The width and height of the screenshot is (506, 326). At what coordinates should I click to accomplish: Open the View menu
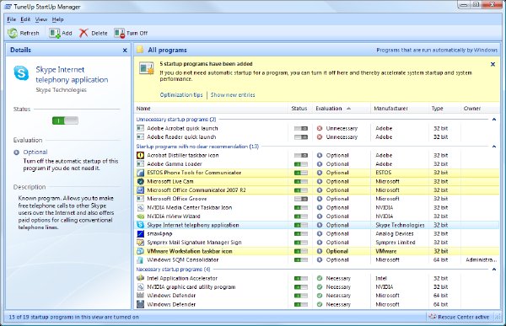click(x=41, y=19)
